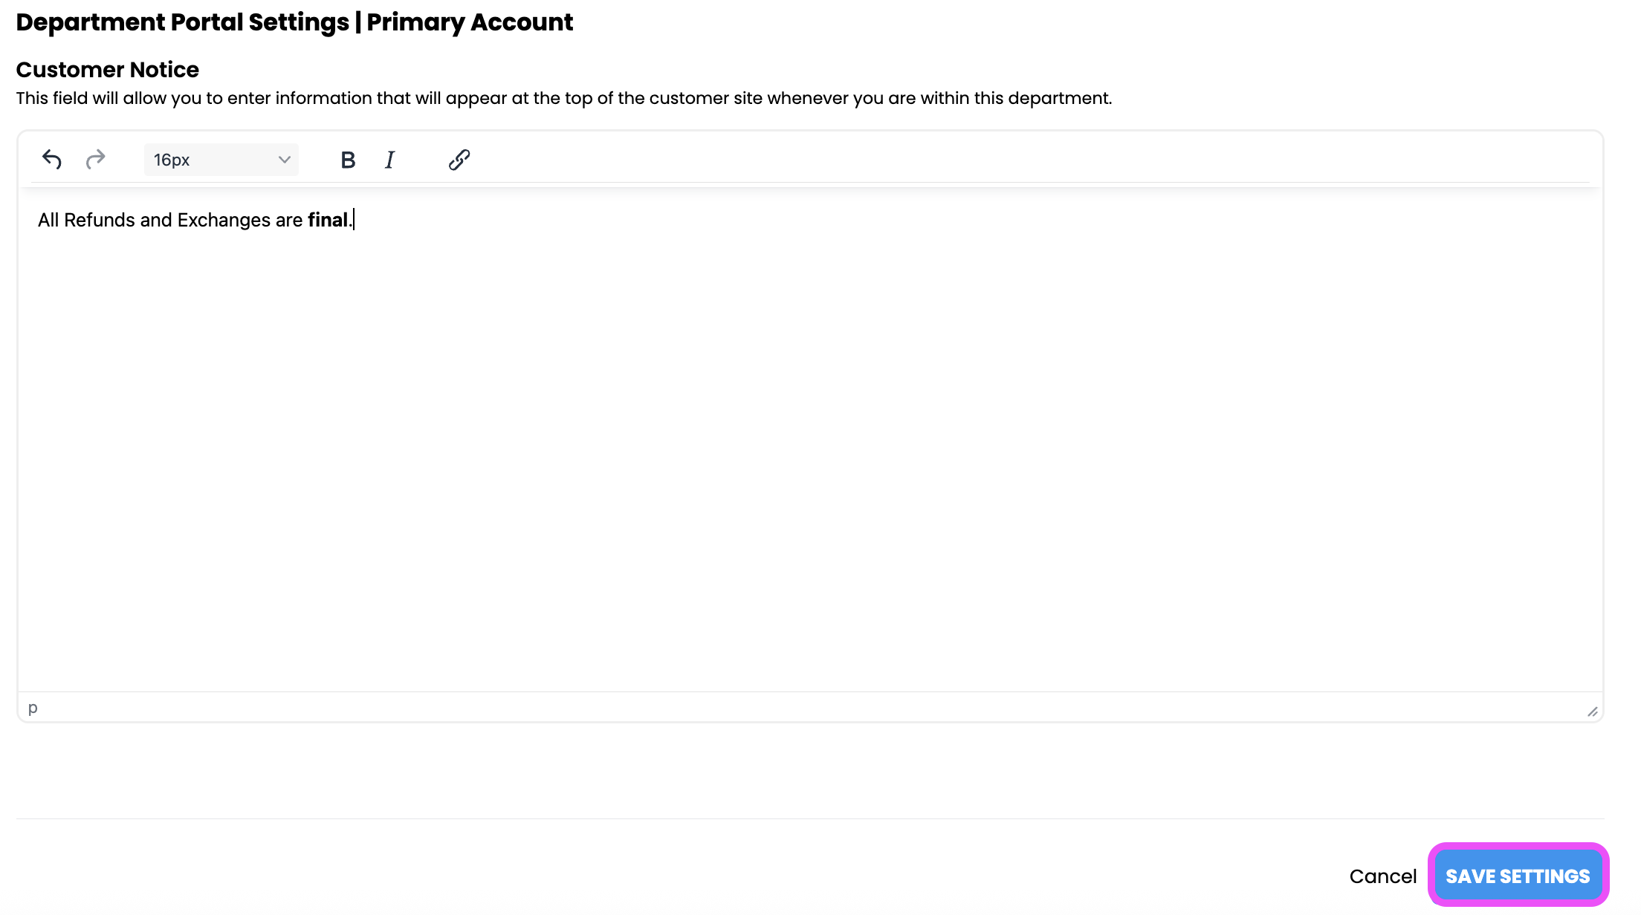Click the 'Customer Notice' heading
Viewport: 1641px width, 915px height.
[x=108, y=70]
